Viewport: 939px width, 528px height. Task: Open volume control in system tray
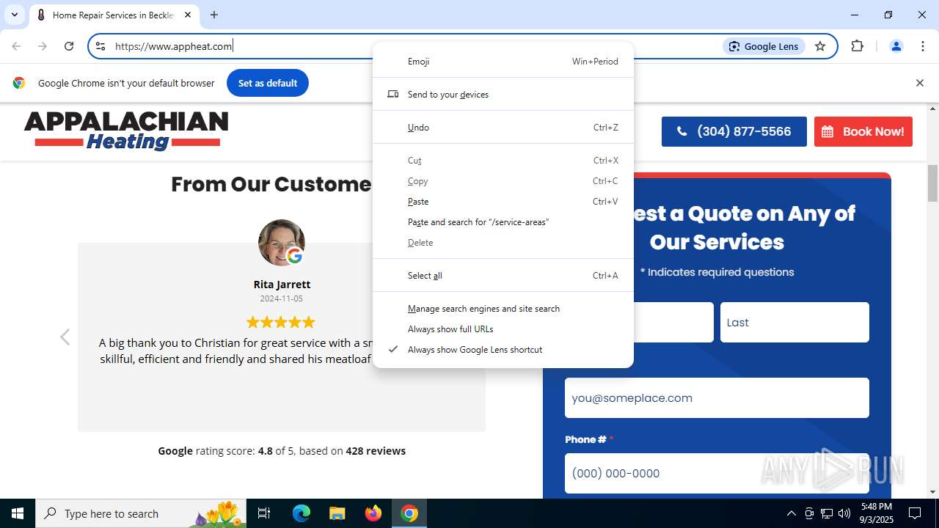click(x=844, y=513)
